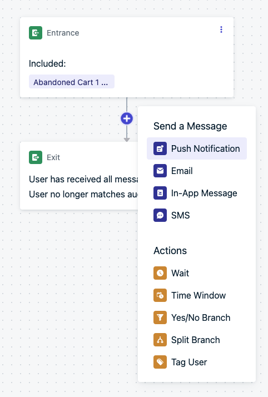Image resolution: width=268 pixels, height=397 pixels.
Task: Click the Split Branch icon
Action: point(160,340)
